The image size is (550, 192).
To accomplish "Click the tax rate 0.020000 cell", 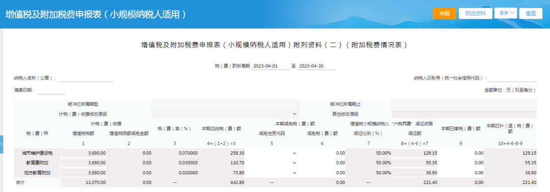I will coord(175,173).
